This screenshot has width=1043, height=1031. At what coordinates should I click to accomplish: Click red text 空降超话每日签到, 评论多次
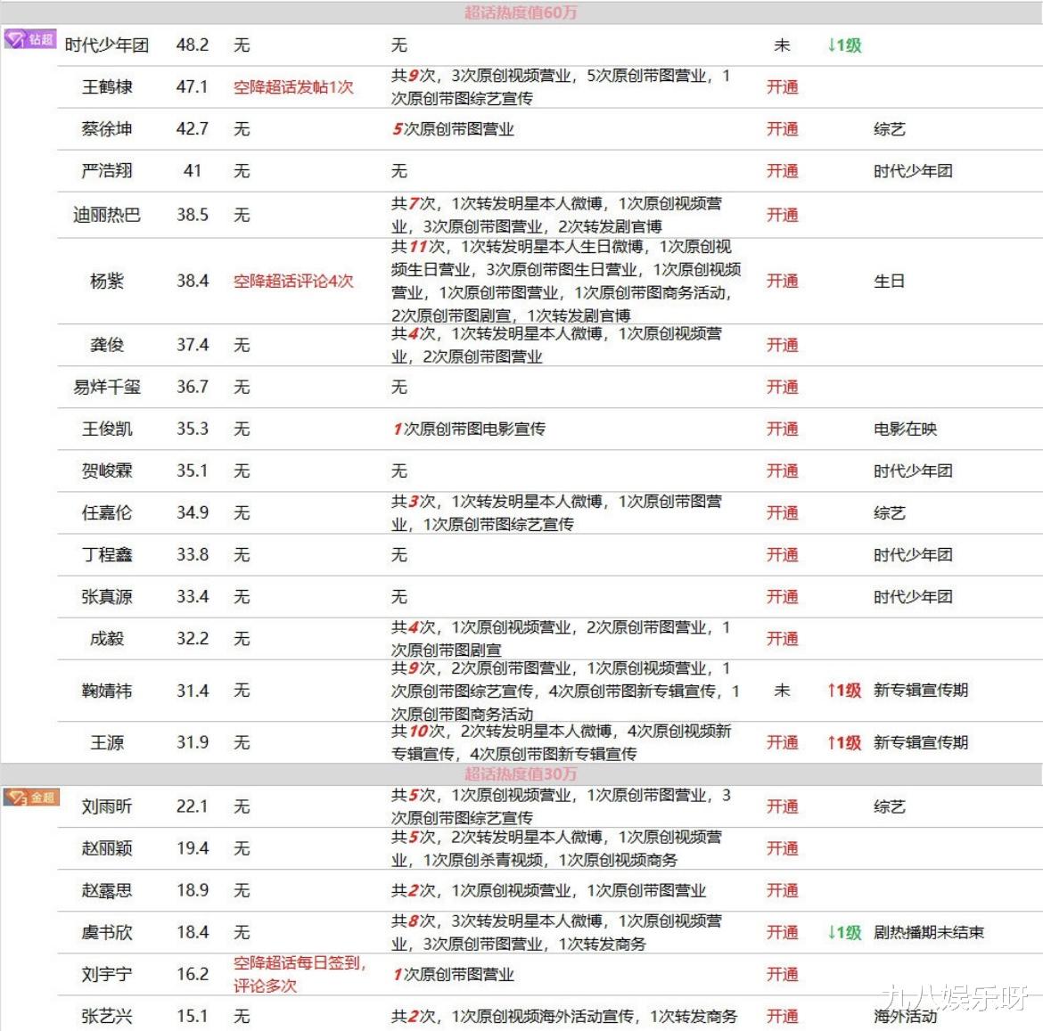tap(300, 974)
